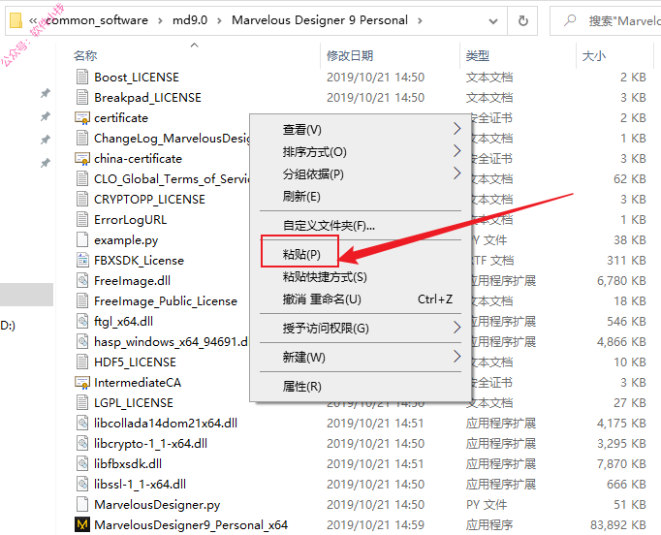Image resolution: width=661 pixels, height=535 pixels.
Task: Select the FBXSDK_License file name
Action: [140, 260]
